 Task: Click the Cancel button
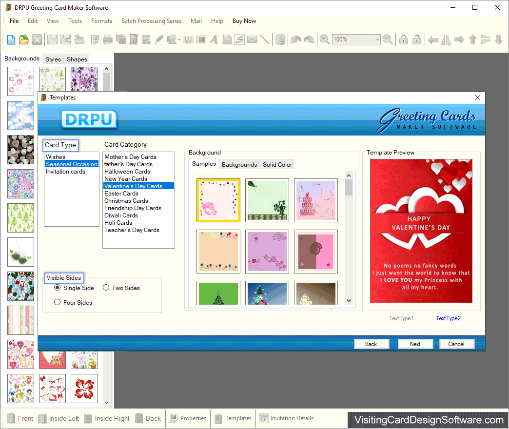tap(456, 344)
